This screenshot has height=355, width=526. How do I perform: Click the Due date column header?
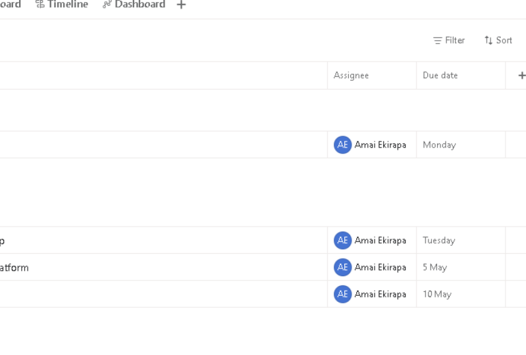coord(461,76)
